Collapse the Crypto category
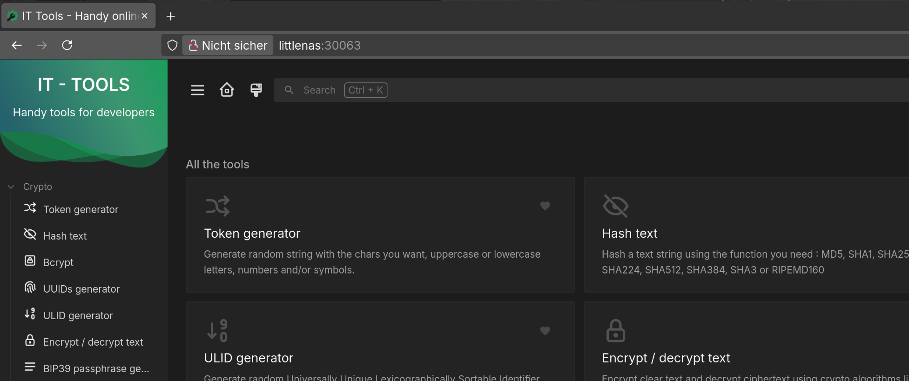This screenshot has height=381, width=909. coord(11,187)
